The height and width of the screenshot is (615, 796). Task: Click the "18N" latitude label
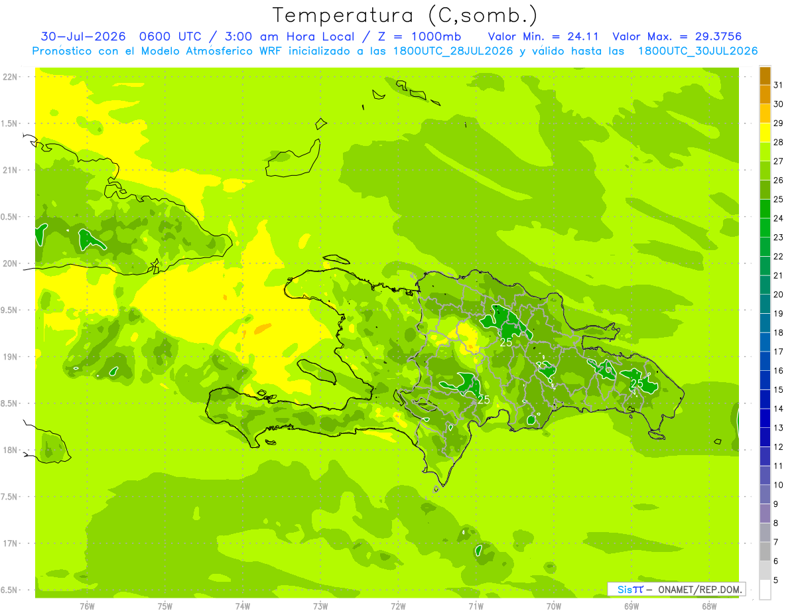pyautogui.click(x=11, y=450)
